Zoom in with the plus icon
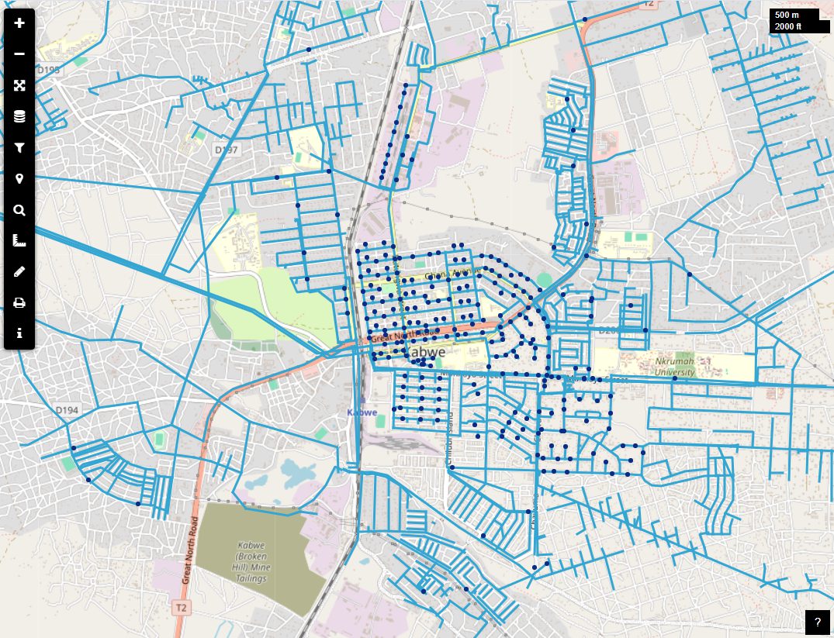 coord(19,22)
